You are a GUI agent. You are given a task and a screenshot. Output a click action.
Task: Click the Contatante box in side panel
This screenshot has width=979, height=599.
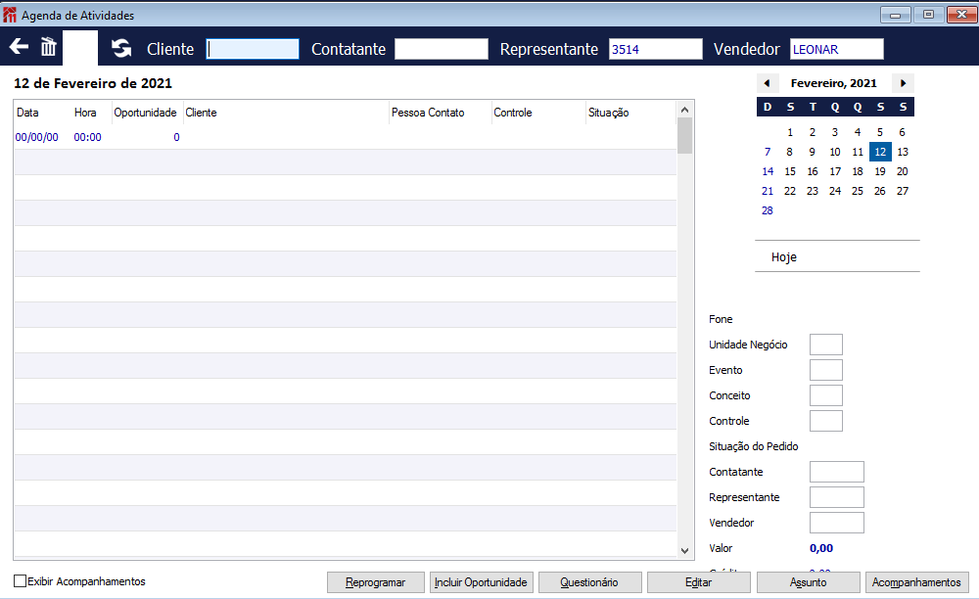coord(837,472)
